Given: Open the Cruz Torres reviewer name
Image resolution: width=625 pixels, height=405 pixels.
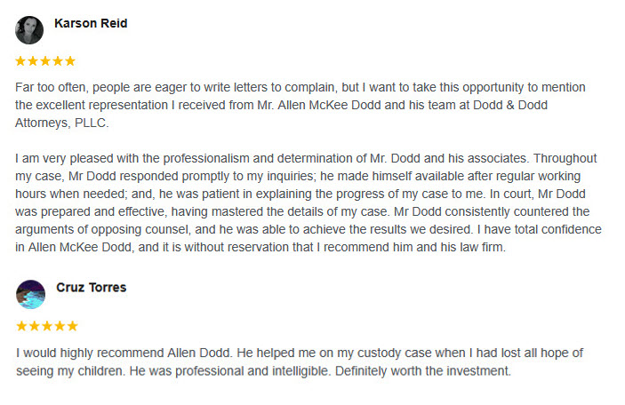Looking at the screenshot, I should [x=92, y=287].
